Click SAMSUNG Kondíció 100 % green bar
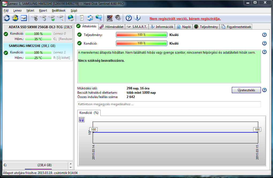 [x=38, y=52]
